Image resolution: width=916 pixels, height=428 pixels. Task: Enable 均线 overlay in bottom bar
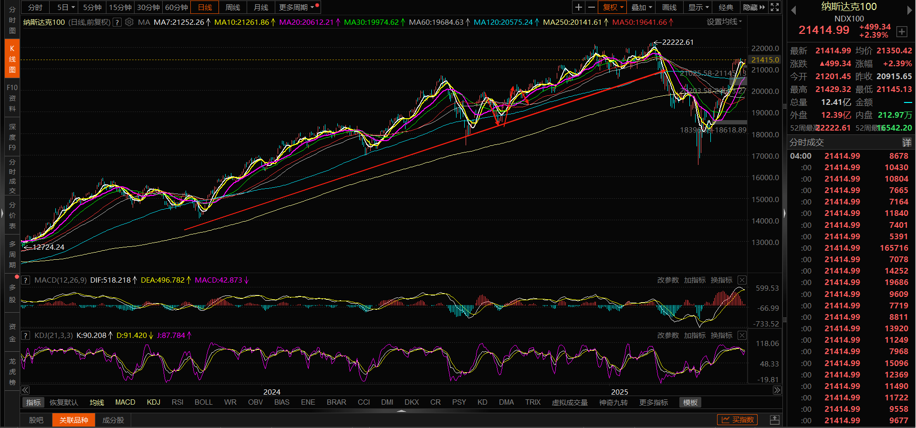(x=97, y=403)
